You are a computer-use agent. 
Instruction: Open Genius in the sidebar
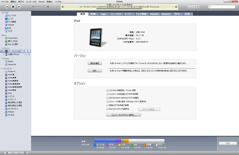coord(11,61)
